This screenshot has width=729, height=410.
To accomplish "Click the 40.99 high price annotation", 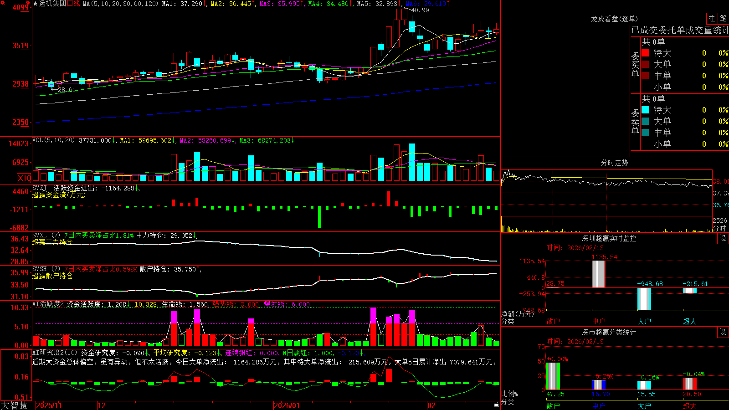I will coord(420,10).
